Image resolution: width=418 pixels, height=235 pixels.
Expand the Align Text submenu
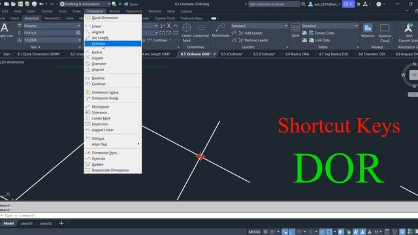tap(113, 144)
